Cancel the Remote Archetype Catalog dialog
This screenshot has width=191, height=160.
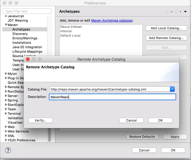tap(131, 120)
